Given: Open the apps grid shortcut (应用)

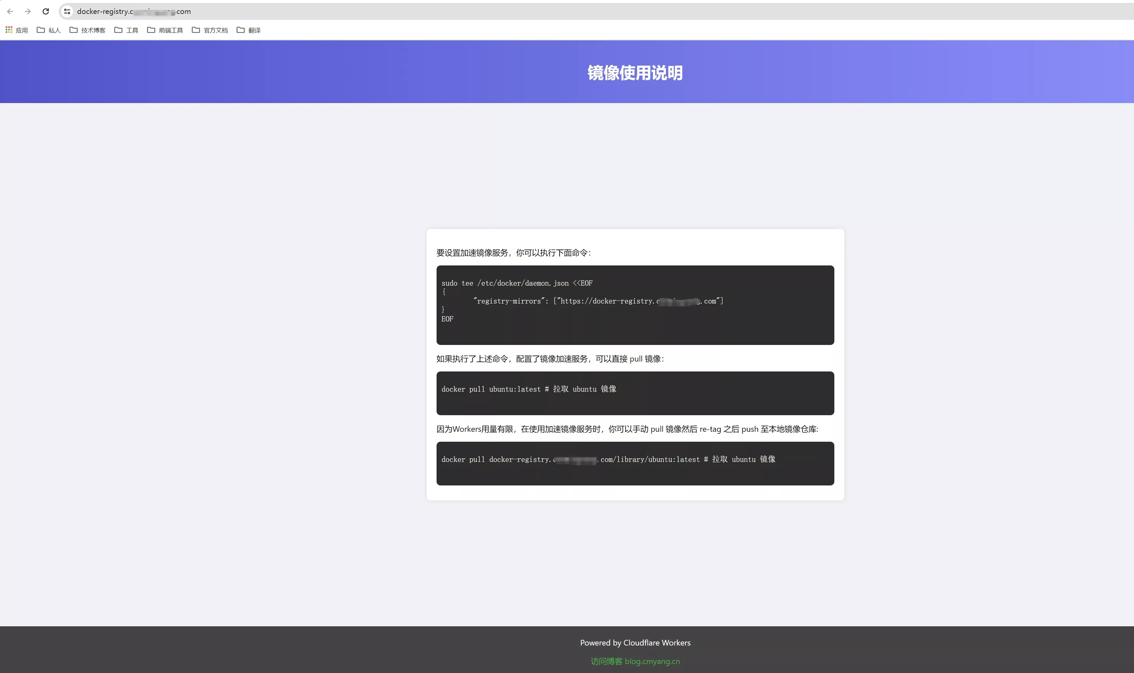Looking at the screenshot, I should pos(16,30).
